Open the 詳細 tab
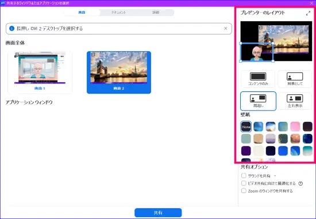This screenshot has height=219, width=316. [x=156, y=13]
